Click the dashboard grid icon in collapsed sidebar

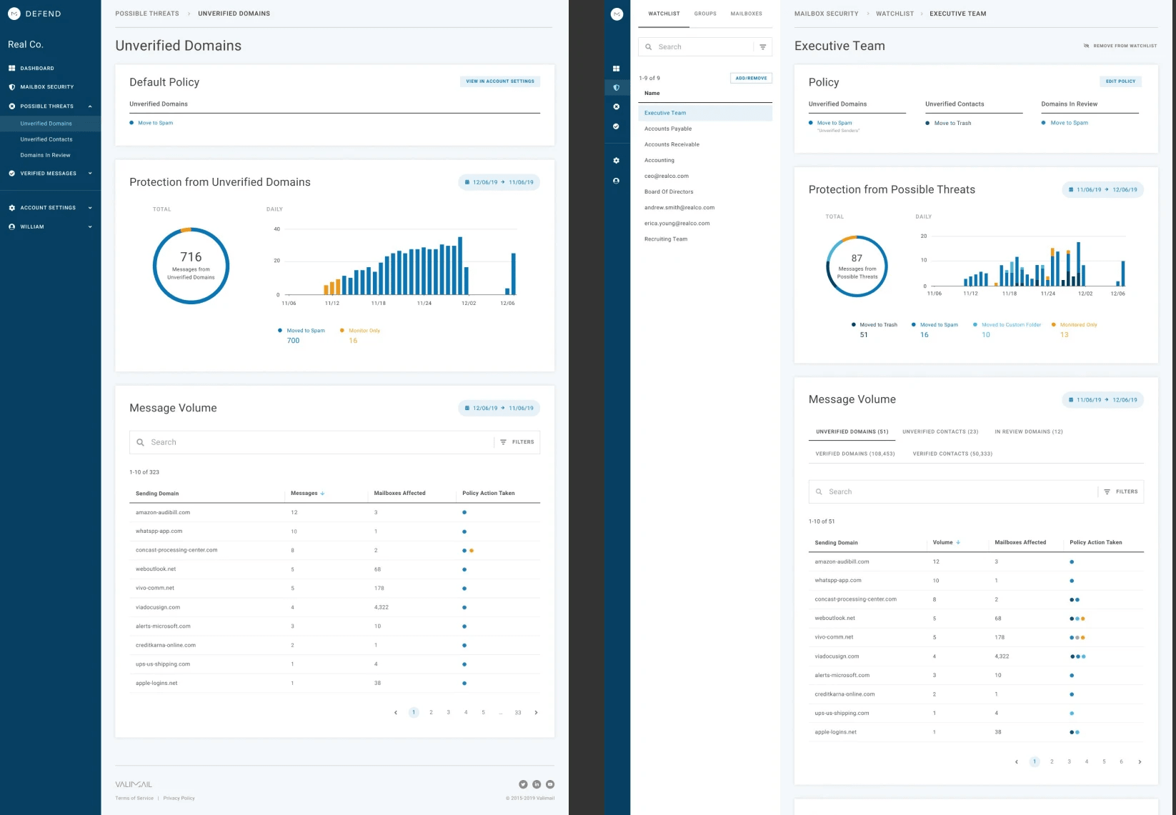[x=617, y=69]
